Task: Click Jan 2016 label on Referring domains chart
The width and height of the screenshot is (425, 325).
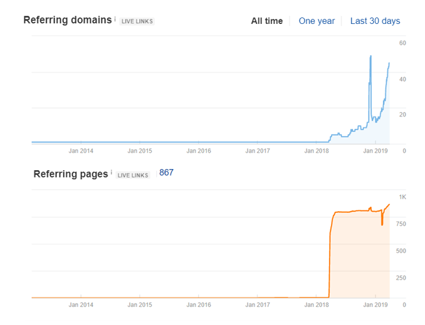Action: point(198,151)
